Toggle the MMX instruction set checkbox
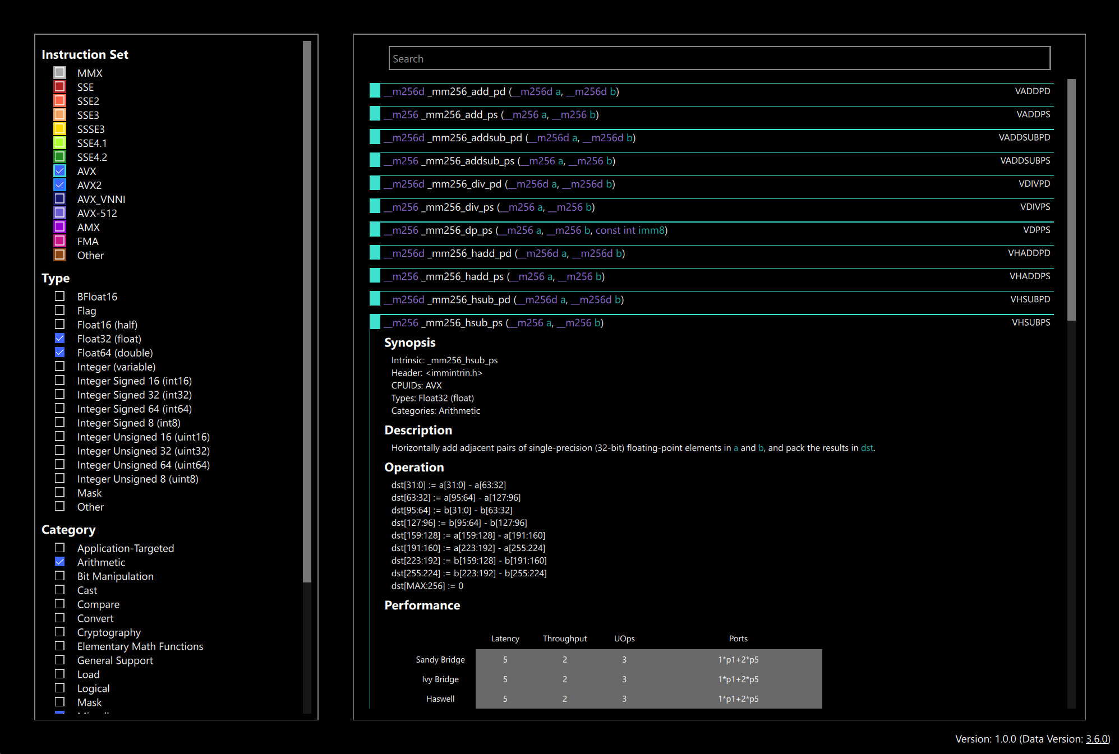The width and height of the screenshot is (1119, 754). (x=60, y=73)
